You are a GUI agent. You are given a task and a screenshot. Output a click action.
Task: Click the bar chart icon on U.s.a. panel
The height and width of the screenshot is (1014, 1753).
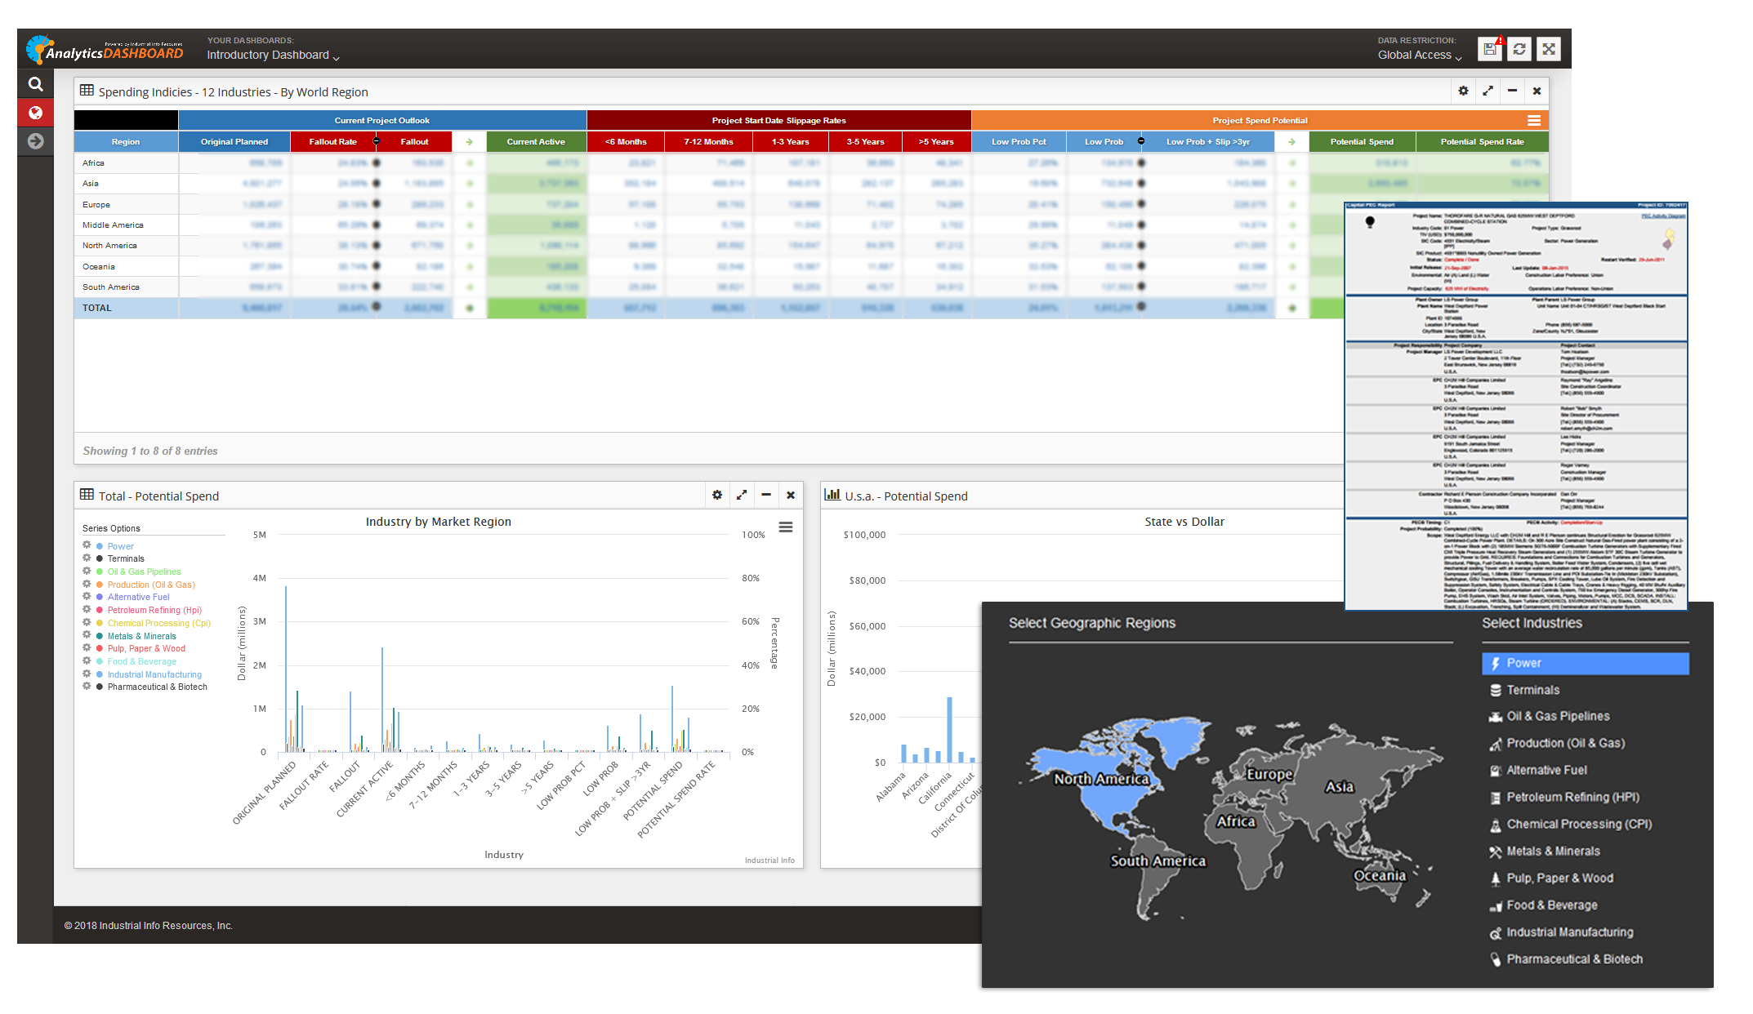pos(833,495)
